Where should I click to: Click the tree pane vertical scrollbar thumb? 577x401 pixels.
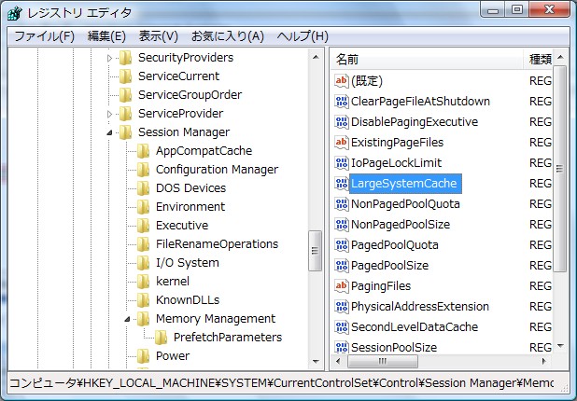tap(316, 250)
